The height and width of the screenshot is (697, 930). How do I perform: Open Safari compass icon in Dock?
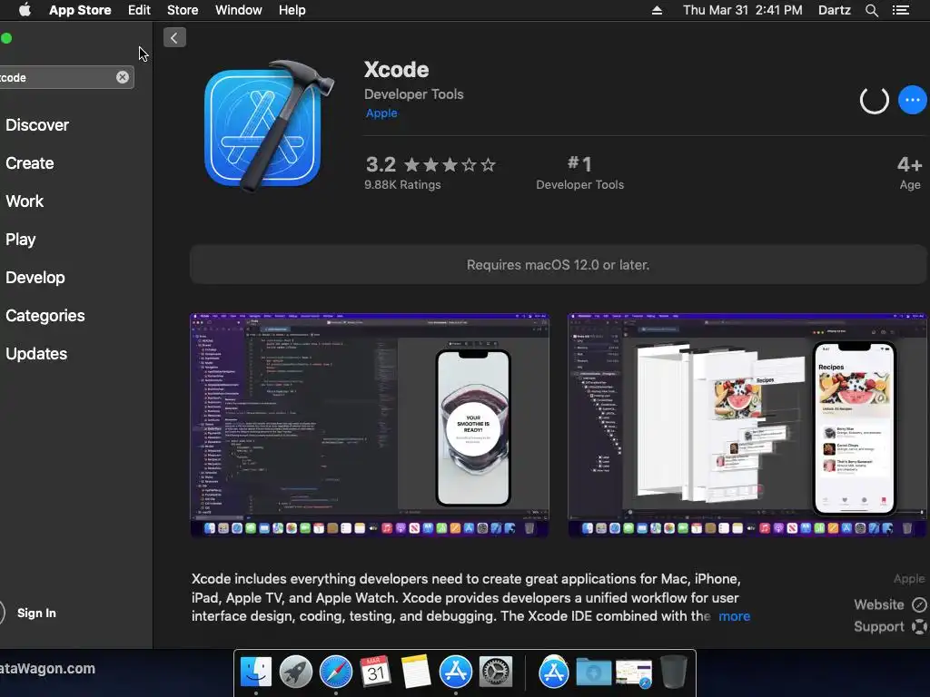pos(336,672)
